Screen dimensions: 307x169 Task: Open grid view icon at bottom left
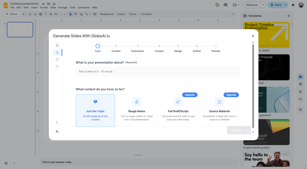coord(6,163)
